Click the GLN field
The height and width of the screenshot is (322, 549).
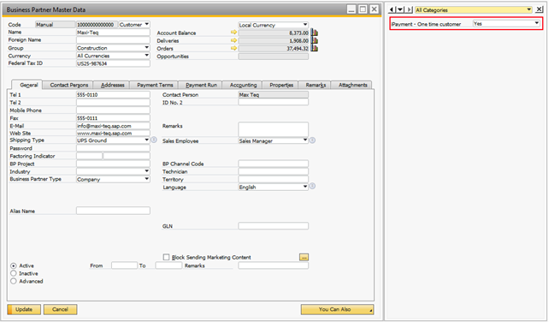coord(273,226)
